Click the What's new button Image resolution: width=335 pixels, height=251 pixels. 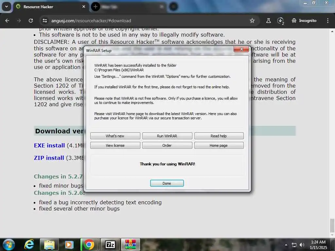(115, 136)
